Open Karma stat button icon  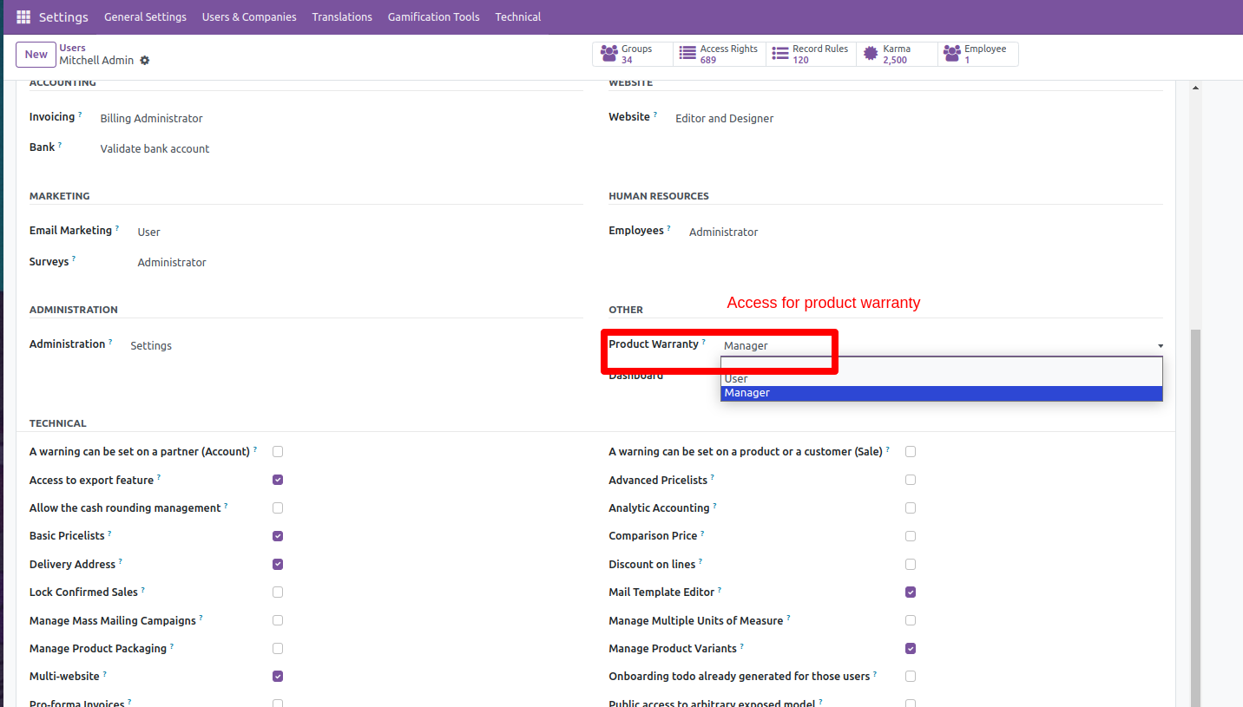871,54
